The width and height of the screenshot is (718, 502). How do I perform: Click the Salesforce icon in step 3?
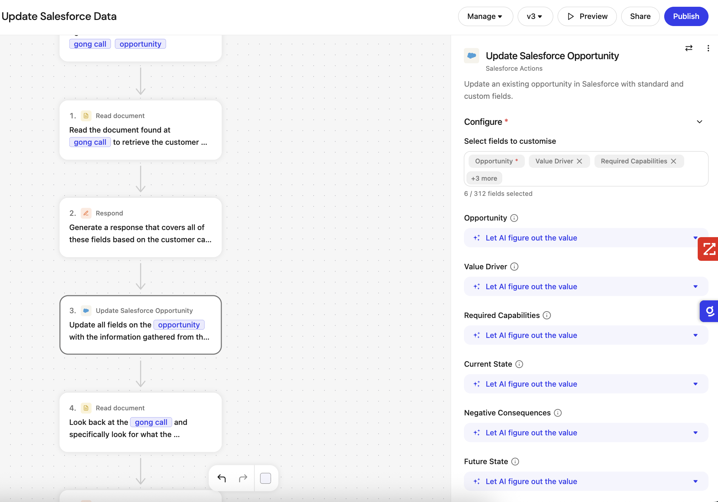coord(86,311)
